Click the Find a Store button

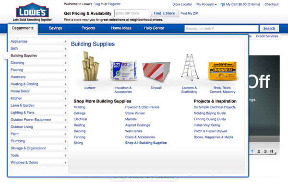164,13
